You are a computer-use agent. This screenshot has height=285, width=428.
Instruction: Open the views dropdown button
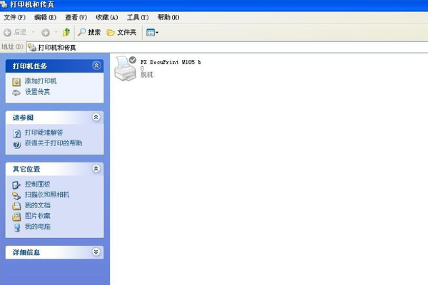152,33
